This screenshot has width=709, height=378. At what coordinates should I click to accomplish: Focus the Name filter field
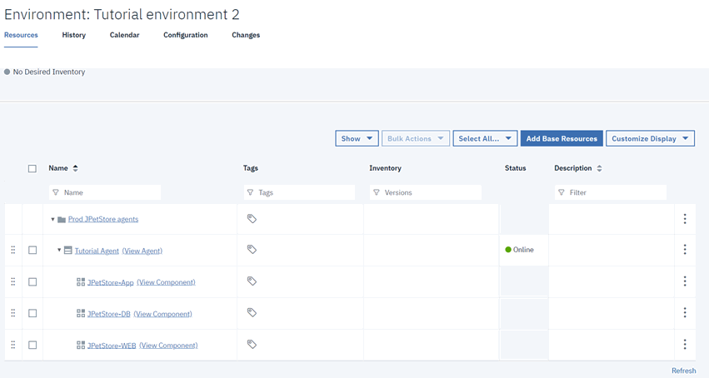pyautogui.click(x=105, y=192)
